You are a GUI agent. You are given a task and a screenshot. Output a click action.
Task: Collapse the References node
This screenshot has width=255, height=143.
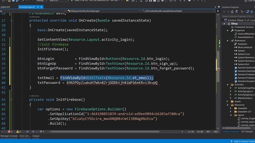click(x=228, y=41)
